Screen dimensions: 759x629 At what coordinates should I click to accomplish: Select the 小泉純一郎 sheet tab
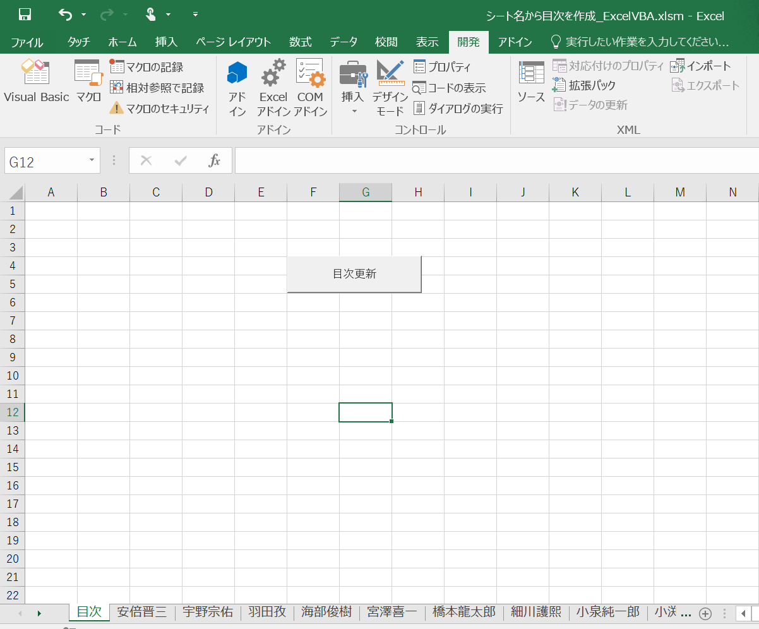click(x=607, y=613)
